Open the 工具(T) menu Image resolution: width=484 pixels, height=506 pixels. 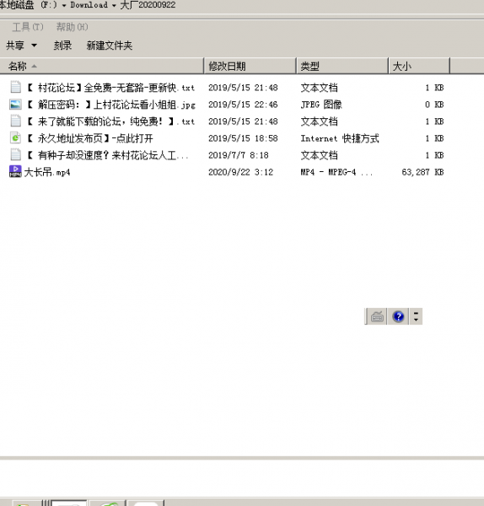[x=28, y=27]
